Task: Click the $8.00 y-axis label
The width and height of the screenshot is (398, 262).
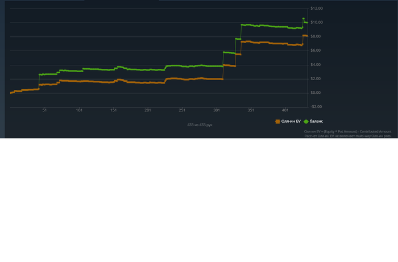Action: 316,36
